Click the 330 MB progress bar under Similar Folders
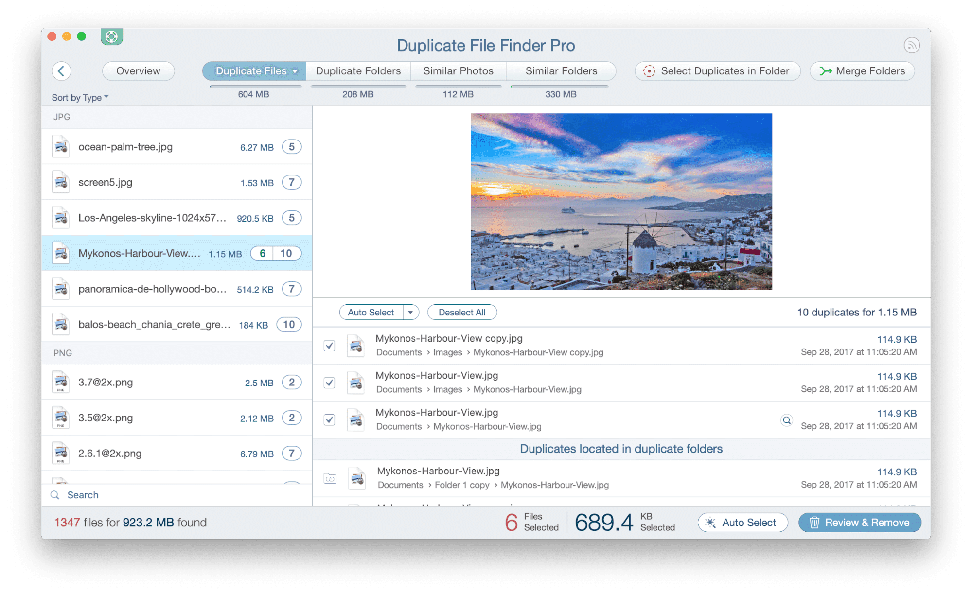 tap(560, 87)
